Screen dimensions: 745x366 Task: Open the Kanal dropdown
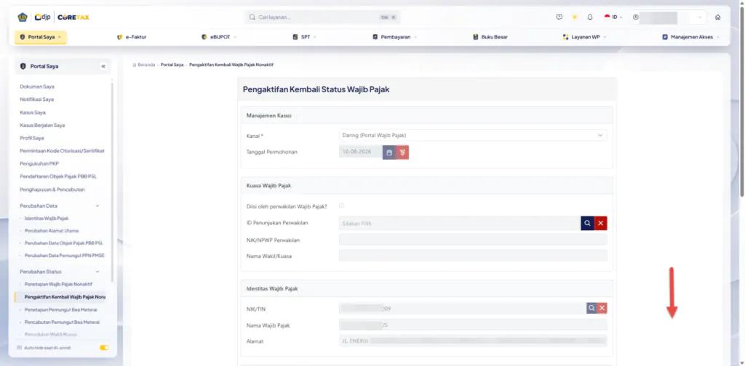tap(473, 136)
